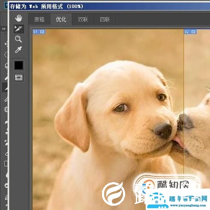The height and width of the screenshot is (210, 210).
Task: Open the black eyedropper color swatch
Action: [x=19, y=66]
